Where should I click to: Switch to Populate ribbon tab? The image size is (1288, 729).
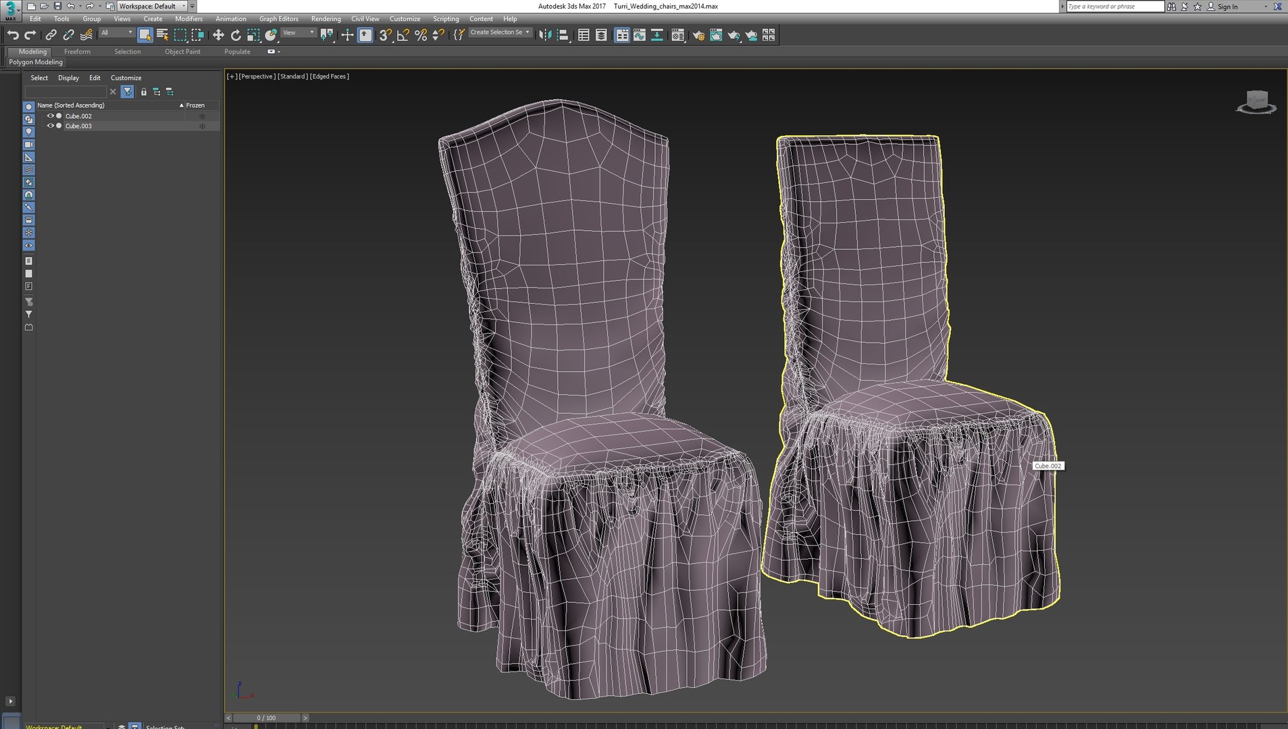pyautogui.click(x=237, y=52)
